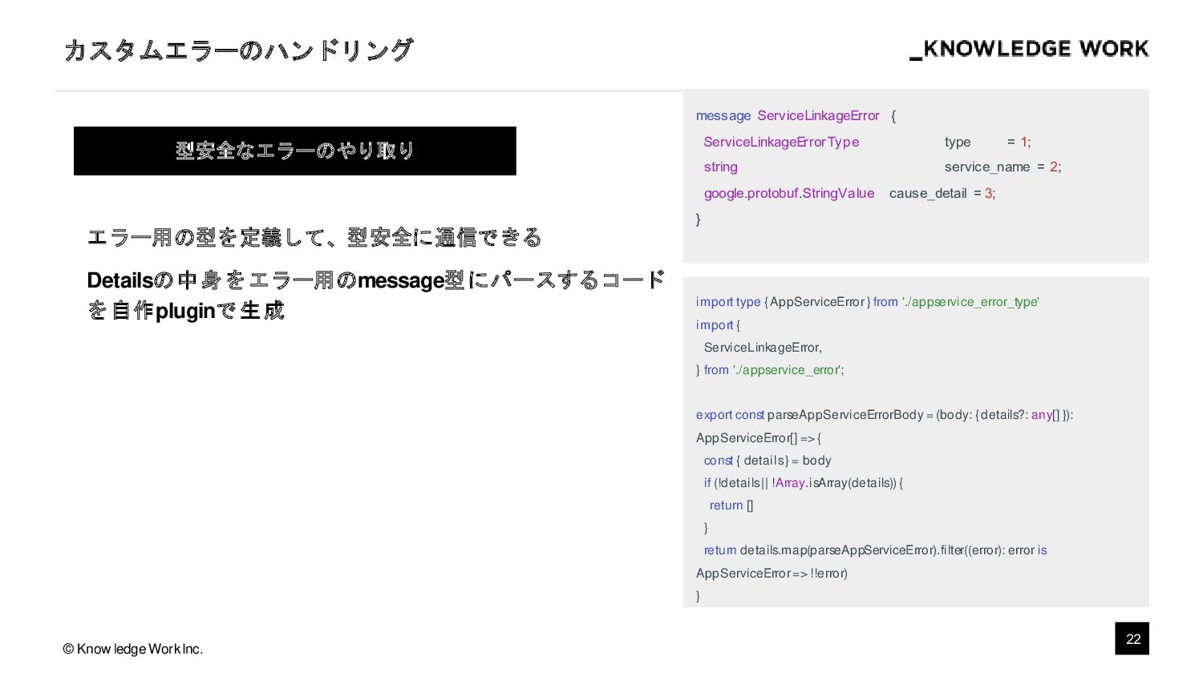
Task: Click the line starting with Detailsの中身を
Action: click(x=376, y=280)
